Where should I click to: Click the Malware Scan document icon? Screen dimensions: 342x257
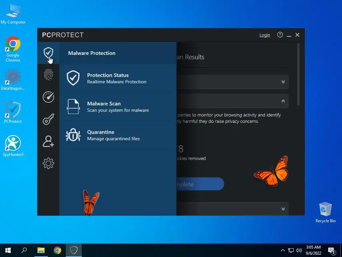pyautogui.click(x=73, y=107)
